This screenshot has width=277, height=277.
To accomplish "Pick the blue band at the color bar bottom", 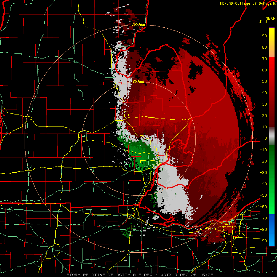I will [272, 230].
